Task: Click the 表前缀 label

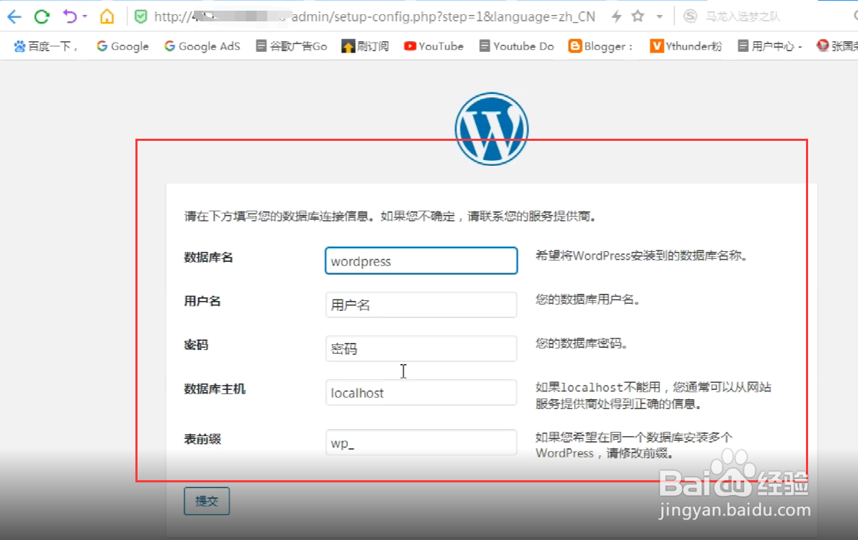Action: click(x=202, y=439)
